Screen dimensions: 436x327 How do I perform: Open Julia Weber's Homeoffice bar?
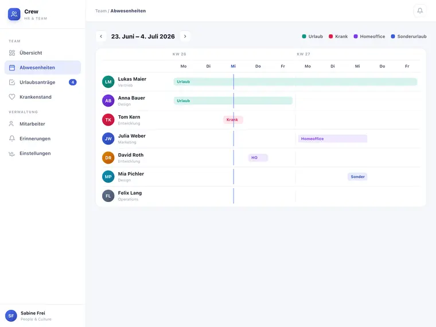pyautogui.click(x=333, y=138)
